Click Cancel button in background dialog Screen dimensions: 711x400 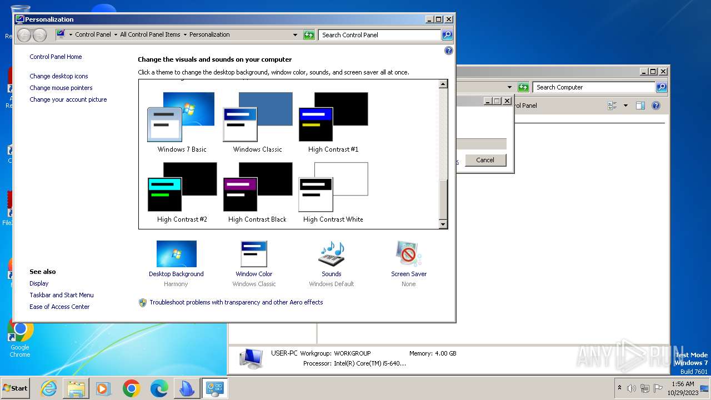click(485, 160)
